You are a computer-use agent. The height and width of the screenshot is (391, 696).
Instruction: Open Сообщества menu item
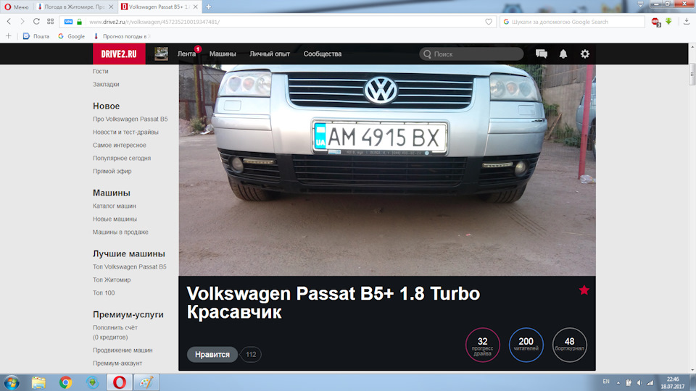[x=323, y=54]
